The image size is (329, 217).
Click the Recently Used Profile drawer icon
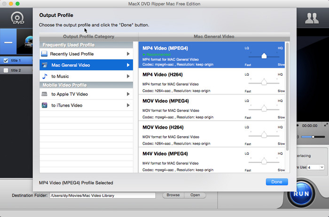(44, 54)
